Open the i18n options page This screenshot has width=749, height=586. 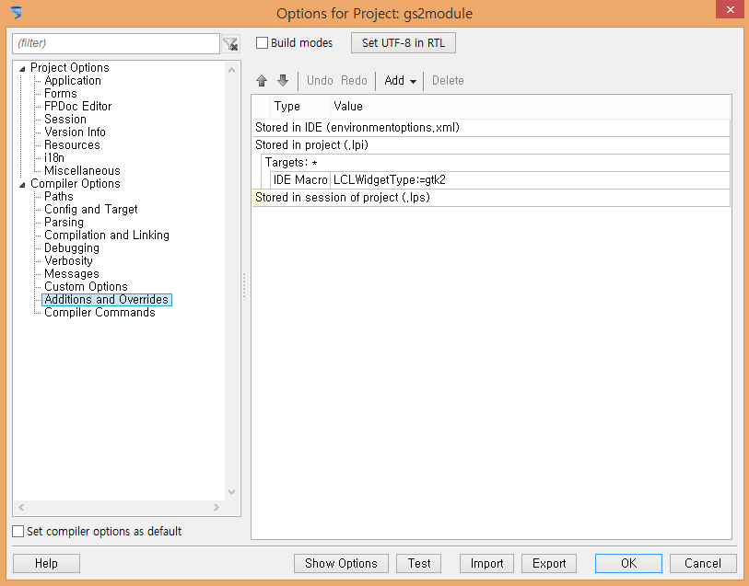click(x=54, y=158)
